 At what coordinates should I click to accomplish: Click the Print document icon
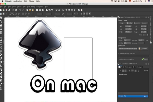point(9,10)
